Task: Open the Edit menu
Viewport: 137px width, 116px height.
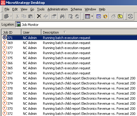Action: [15, 9]
